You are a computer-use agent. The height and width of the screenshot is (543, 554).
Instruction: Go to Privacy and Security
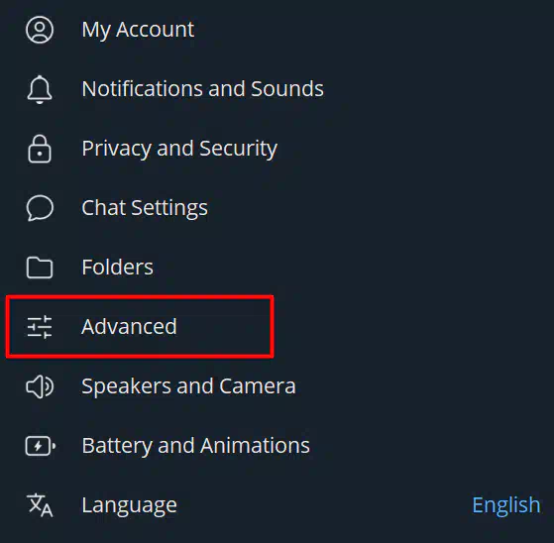pyautogui.click(x=277, y=149)
